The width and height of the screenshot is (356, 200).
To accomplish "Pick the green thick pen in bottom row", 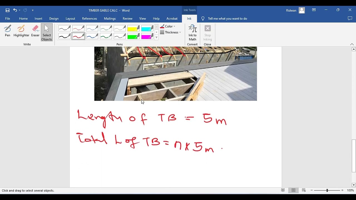I will click(106, 36).
